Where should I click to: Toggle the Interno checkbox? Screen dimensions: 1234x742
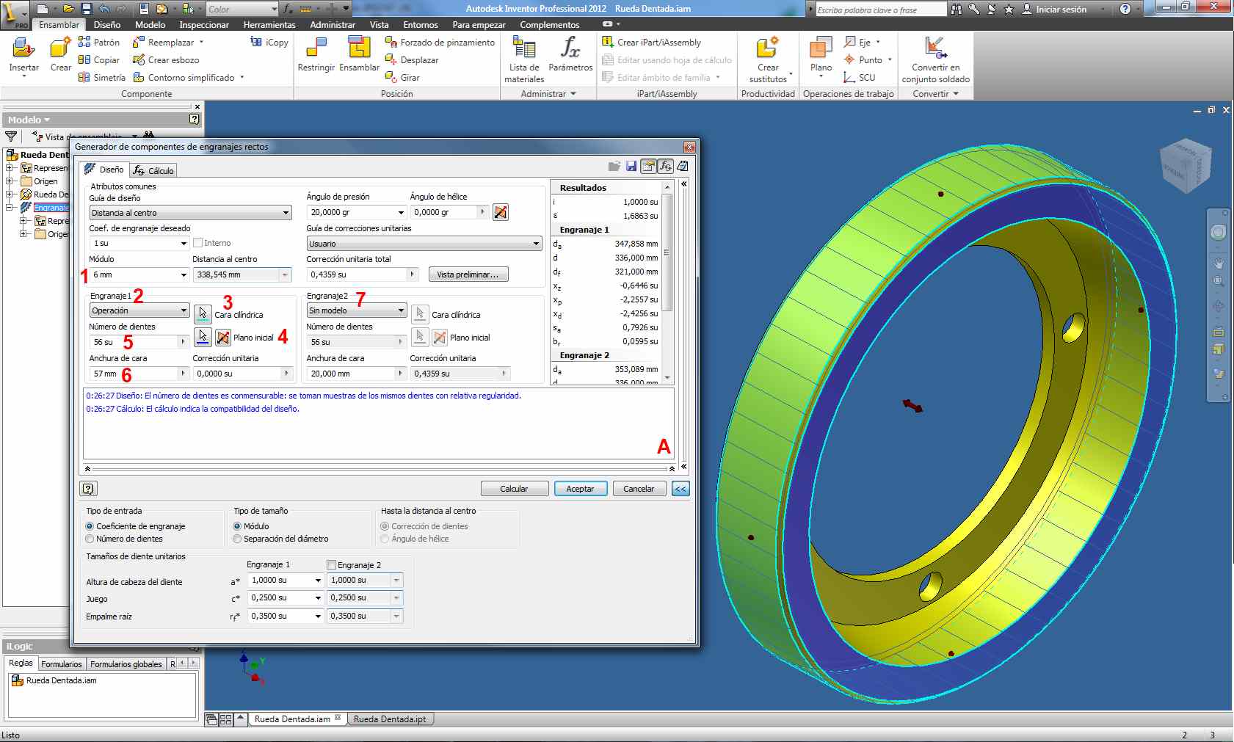point(197,243)
